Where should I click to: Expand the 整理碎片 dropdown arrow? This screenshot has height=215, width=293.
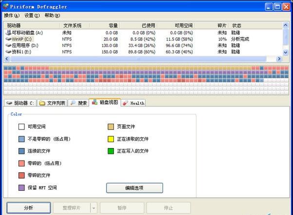[x=93, y=208]
